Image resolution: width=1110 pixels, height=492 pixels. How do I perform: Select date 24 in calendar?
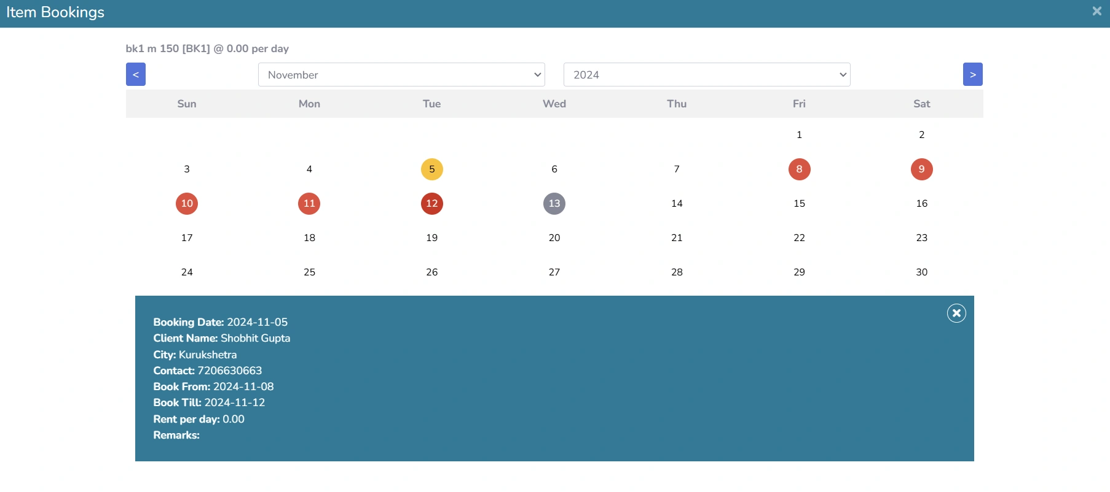coord(187,272)
